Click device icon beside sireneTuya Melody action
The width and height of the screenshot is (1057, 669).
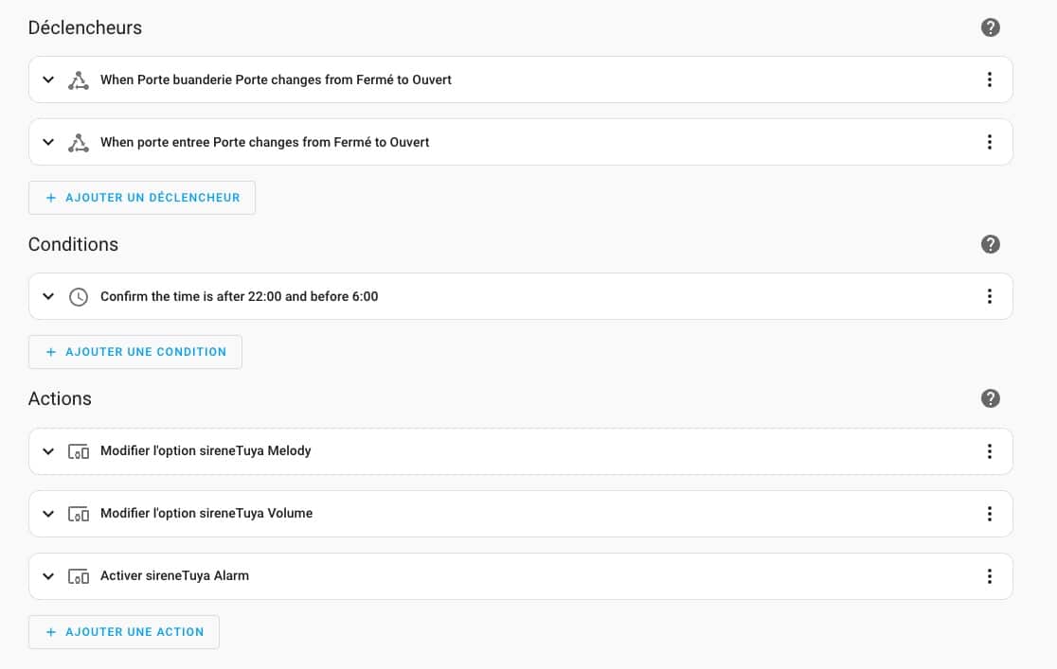coord(79,451)
